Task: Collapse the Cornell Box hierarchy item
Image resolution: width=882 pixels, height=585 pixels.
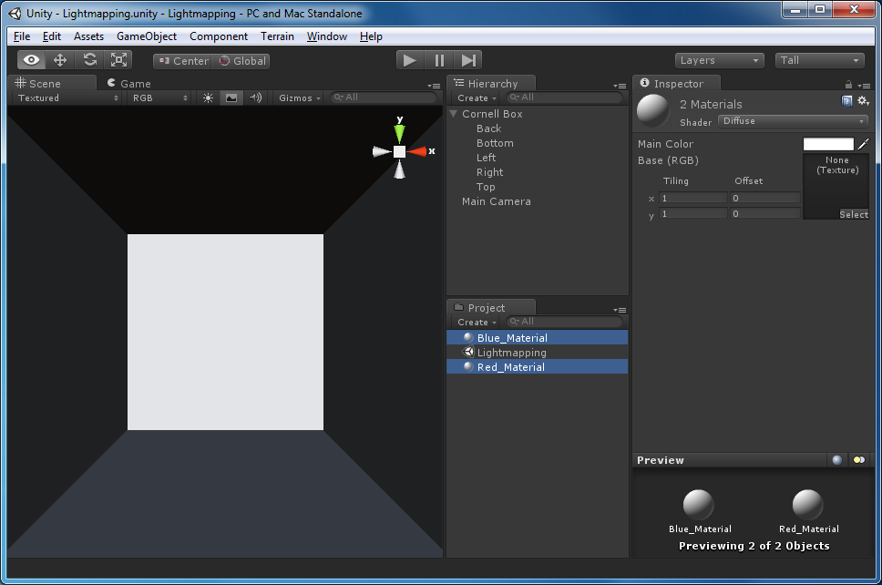Action: 454,114
